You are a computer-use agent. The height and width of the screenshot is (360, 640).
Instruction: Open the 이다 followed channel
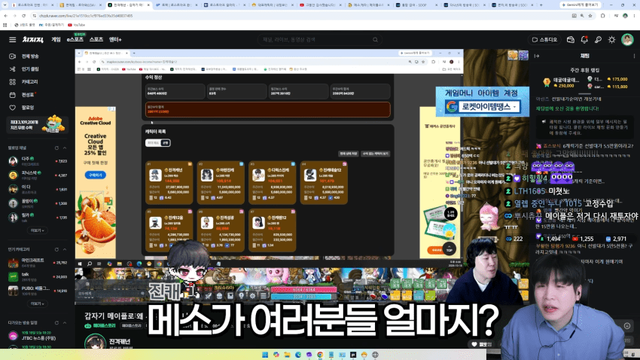click(37, 189)
